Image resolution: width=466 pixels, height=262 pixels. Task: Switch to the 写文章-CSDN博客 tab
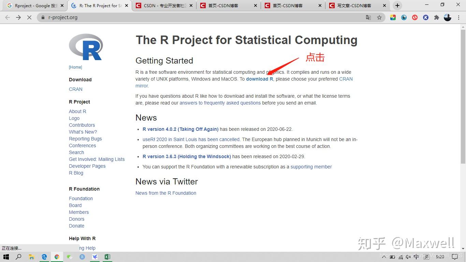tap(355, 5)
